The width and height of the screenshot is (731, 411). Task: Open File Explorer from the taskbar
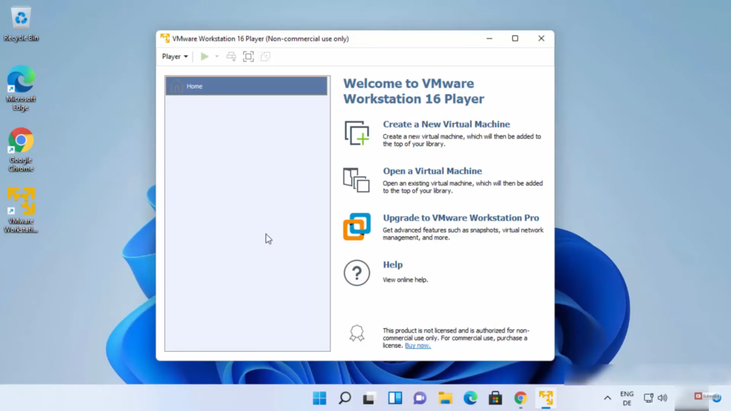click(445, 398)
